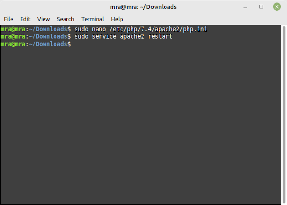Minimize the terminal window
Screen dimensions: 287x205
tap(245, 8)
